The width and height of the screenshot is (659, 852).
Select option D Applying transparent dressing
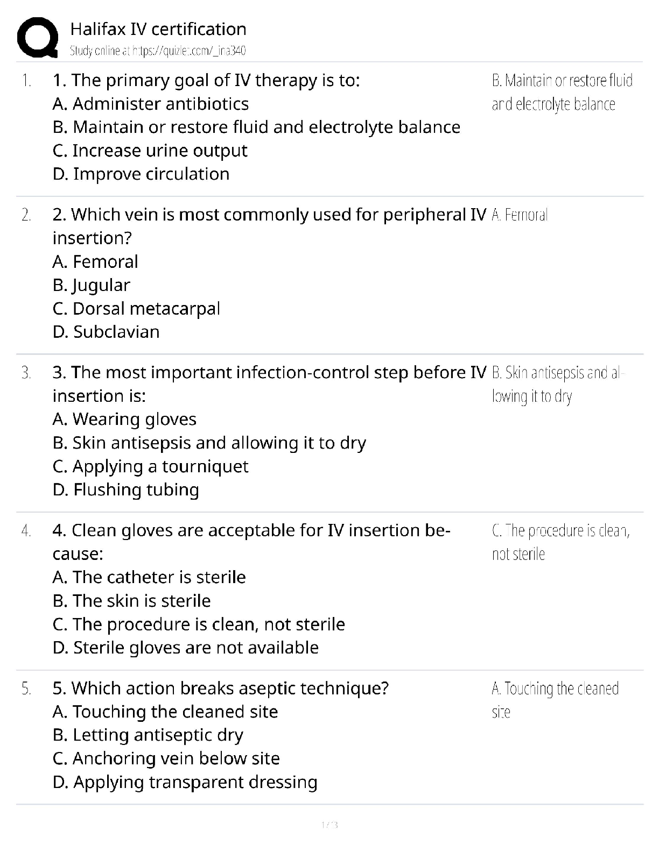185,782
